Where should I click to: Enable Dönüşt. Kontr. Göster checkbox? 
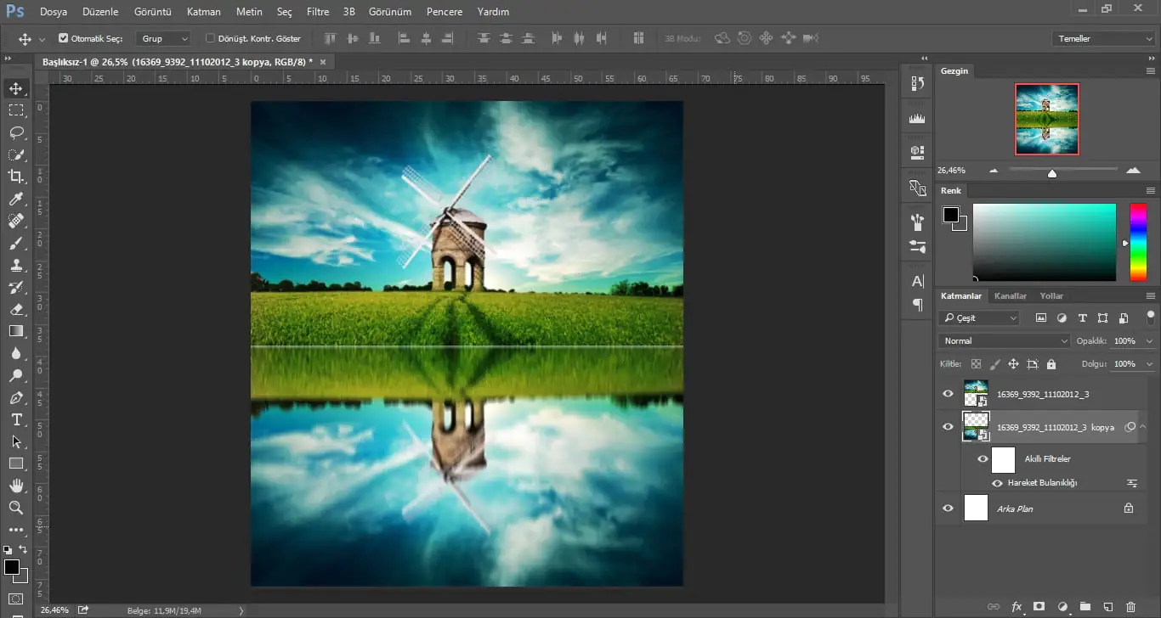tap(211, 38)
